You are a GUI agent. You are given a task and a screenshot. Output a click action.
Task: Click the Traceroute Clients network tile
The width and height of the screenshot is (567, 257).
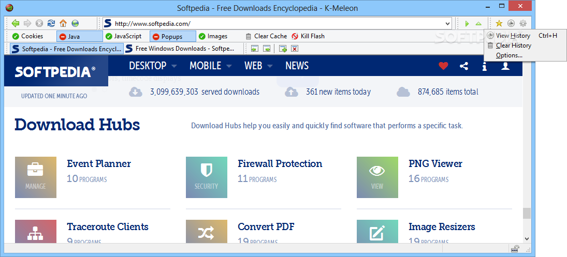point(36,231)
